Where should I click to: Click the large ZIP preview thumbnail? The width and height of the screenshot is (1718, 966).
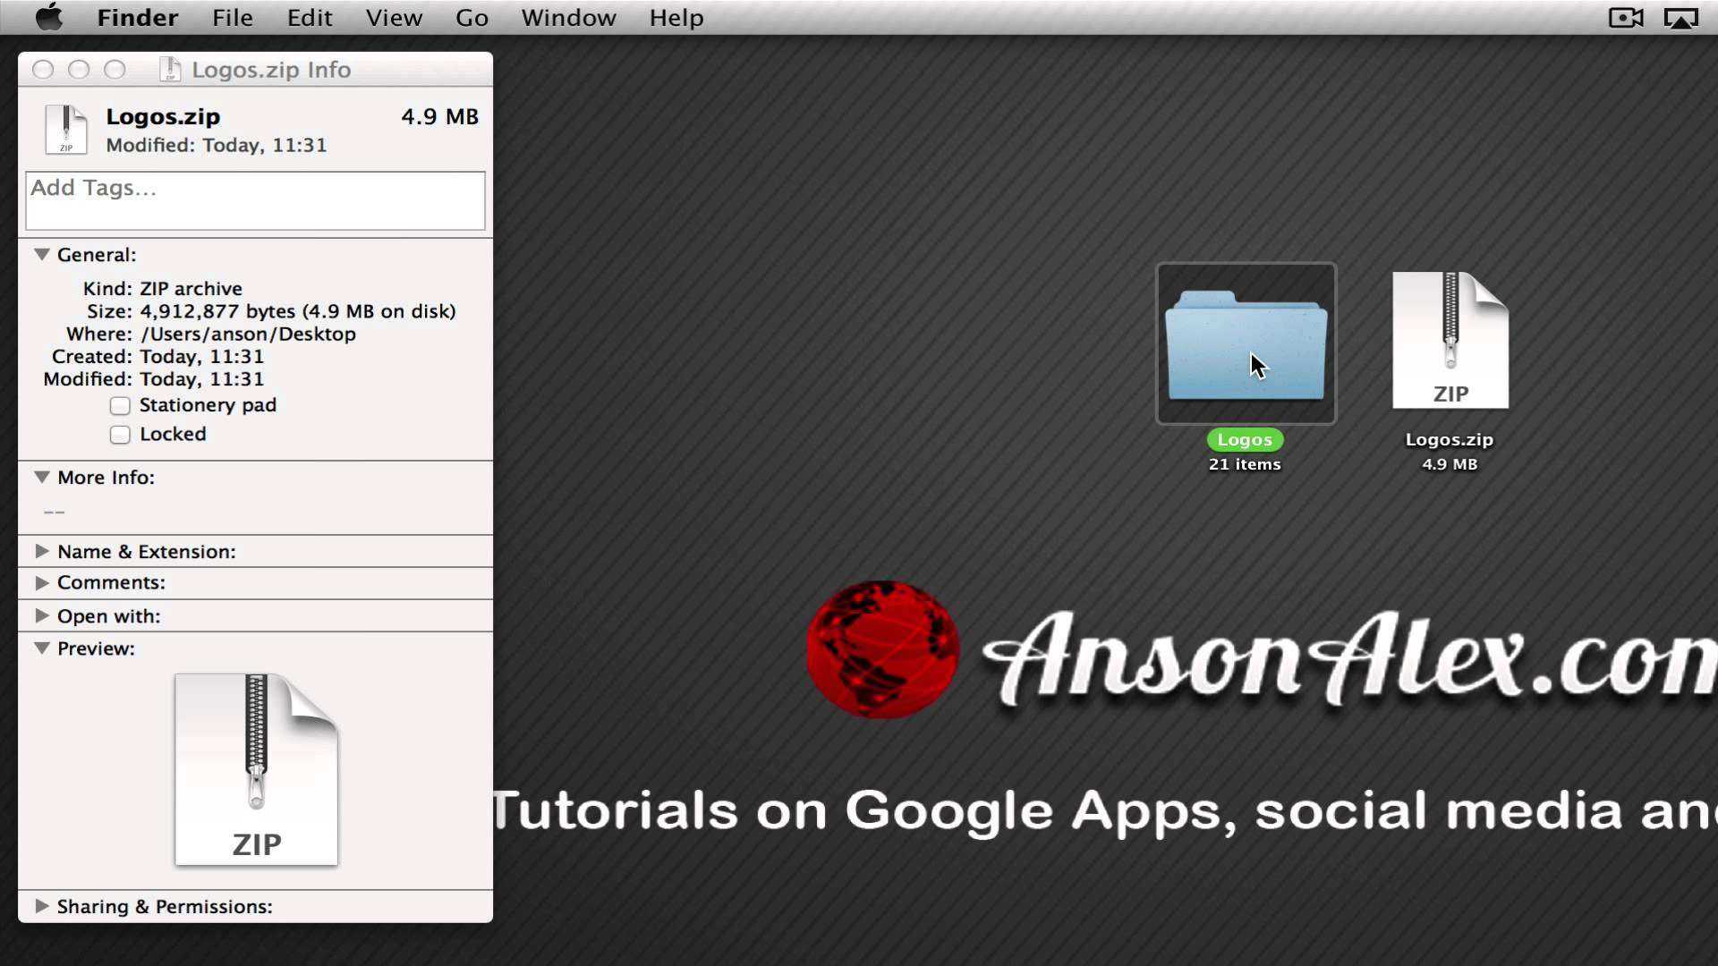coord(257,769)
